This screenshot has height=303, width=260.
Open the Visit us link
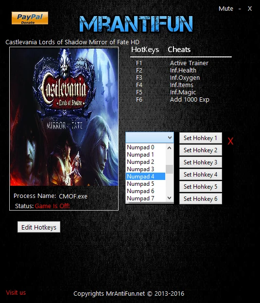pyautogui.click(x=16, y=293)
